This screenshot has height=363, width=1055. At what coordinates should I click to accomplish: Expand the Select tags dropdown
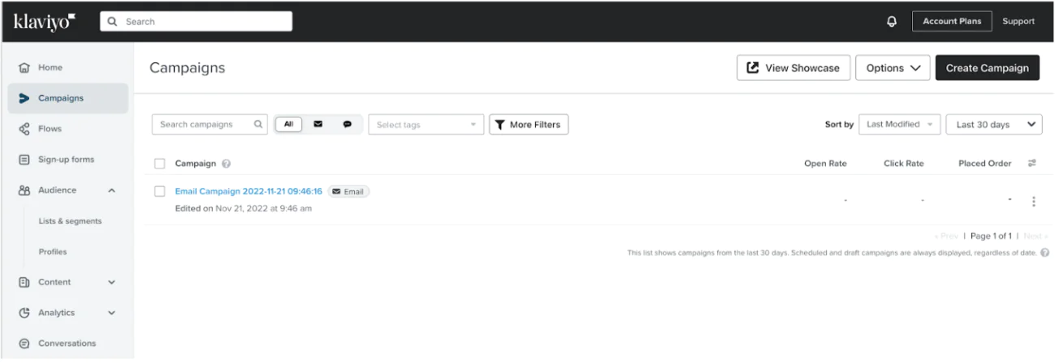[x=426, y=125]
